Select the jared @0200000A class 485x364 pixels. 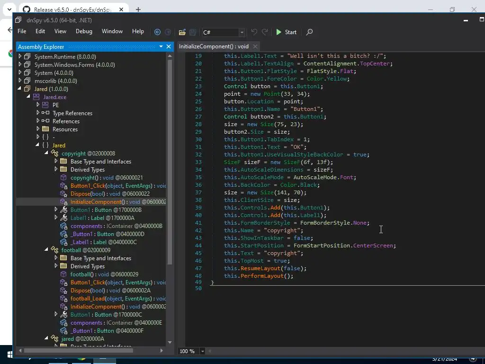pyautogui.click(x=82, y=338)
